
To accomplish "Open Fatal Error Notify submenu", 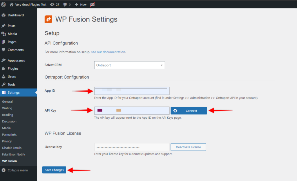I will [x=13, y=155].
